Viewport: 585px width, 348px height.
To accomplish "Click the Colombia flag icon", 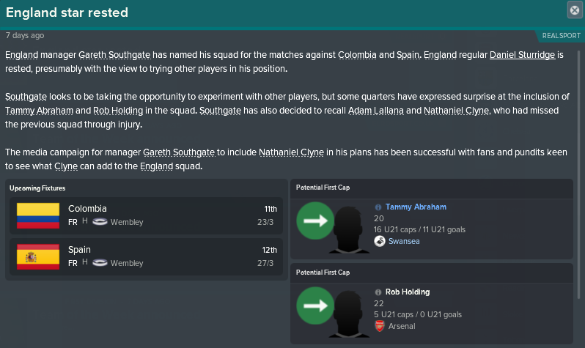I will [x=38, y=215].
